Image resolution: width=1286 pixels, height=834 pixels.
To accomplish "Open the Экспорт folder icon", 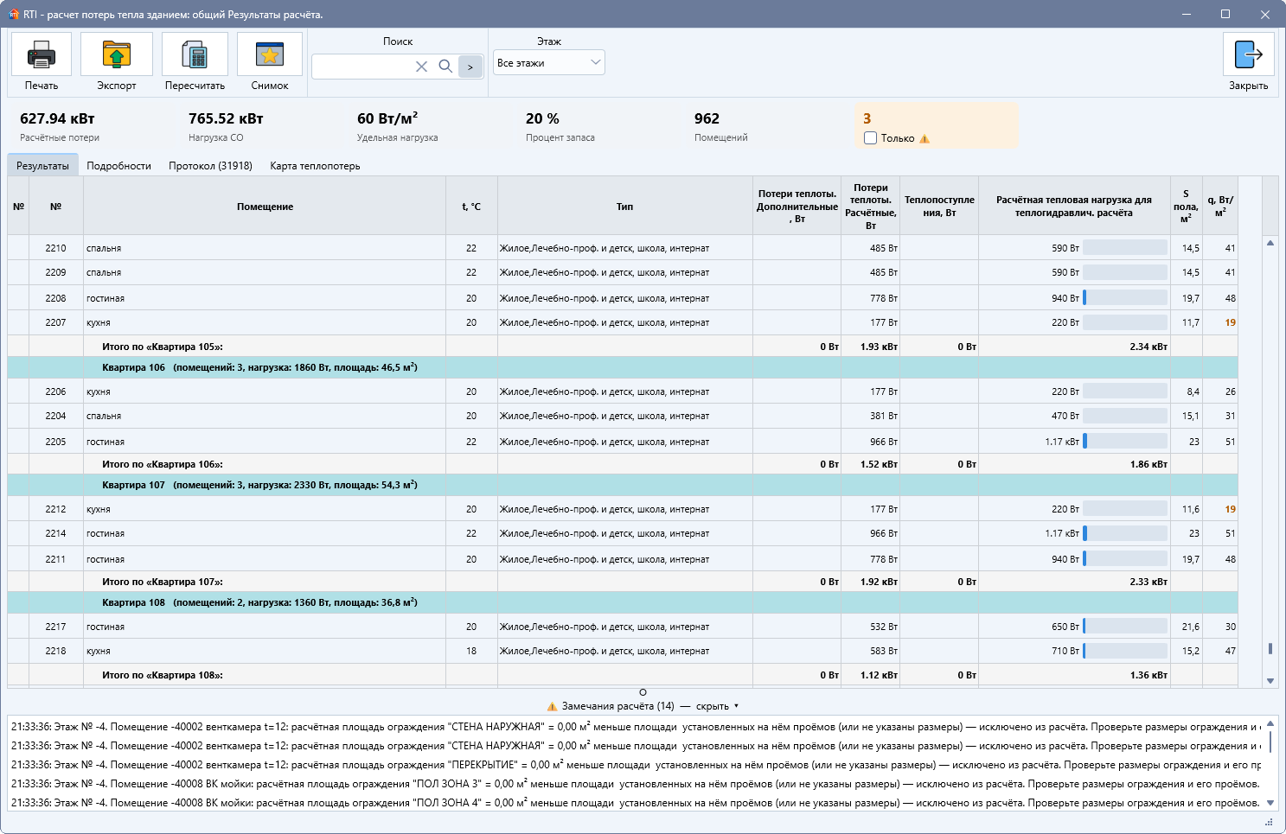I will click(117, 54).
